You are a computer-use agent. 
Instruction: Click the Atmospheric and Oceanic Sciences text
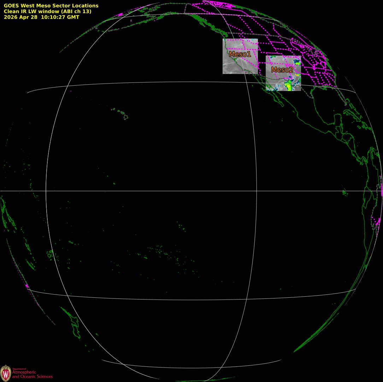pyautogui.click(x=32, y=374)
